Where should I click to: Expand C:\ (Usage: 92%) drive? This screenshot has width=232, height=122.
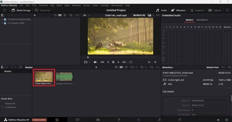click(2, 23)
